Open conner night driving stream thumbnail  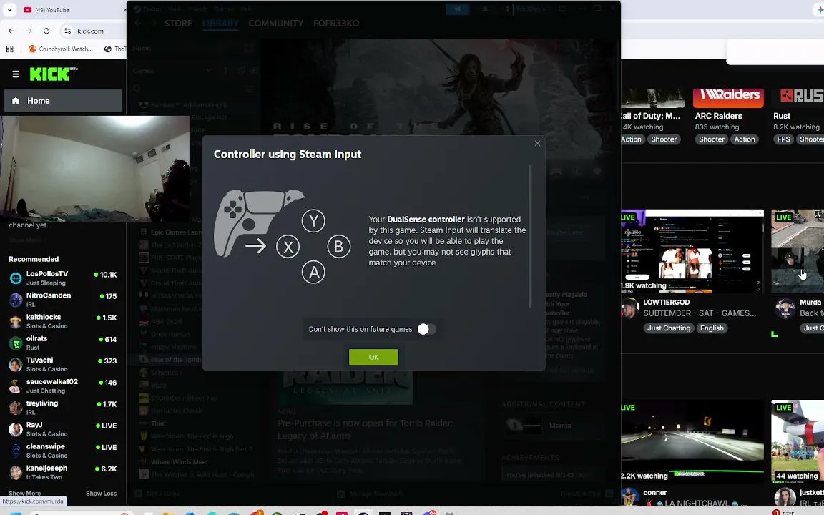click(x=692, y=441)
